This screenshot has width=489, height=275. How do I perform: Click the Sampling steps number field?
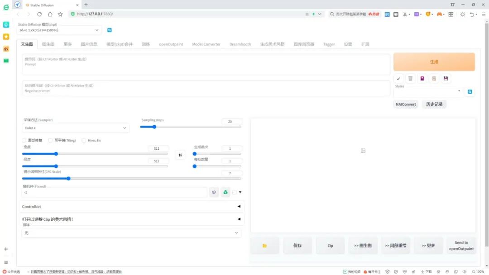[231, 122]
